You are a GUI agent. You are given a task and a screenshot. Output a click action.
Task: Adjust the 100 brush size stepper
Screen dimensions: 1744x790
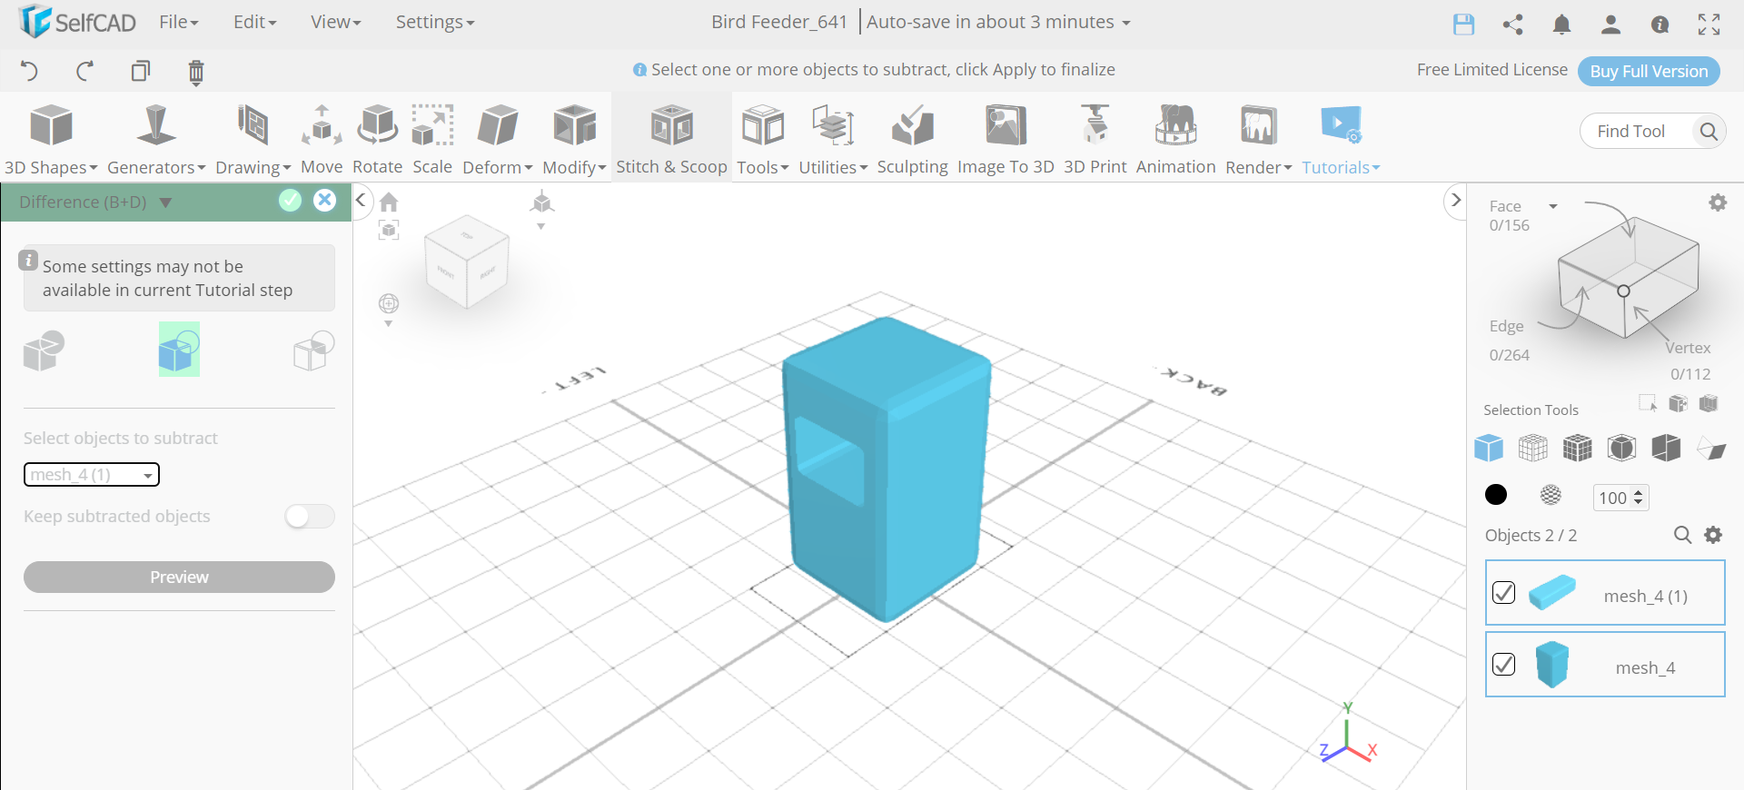(x=1639, y=498)
